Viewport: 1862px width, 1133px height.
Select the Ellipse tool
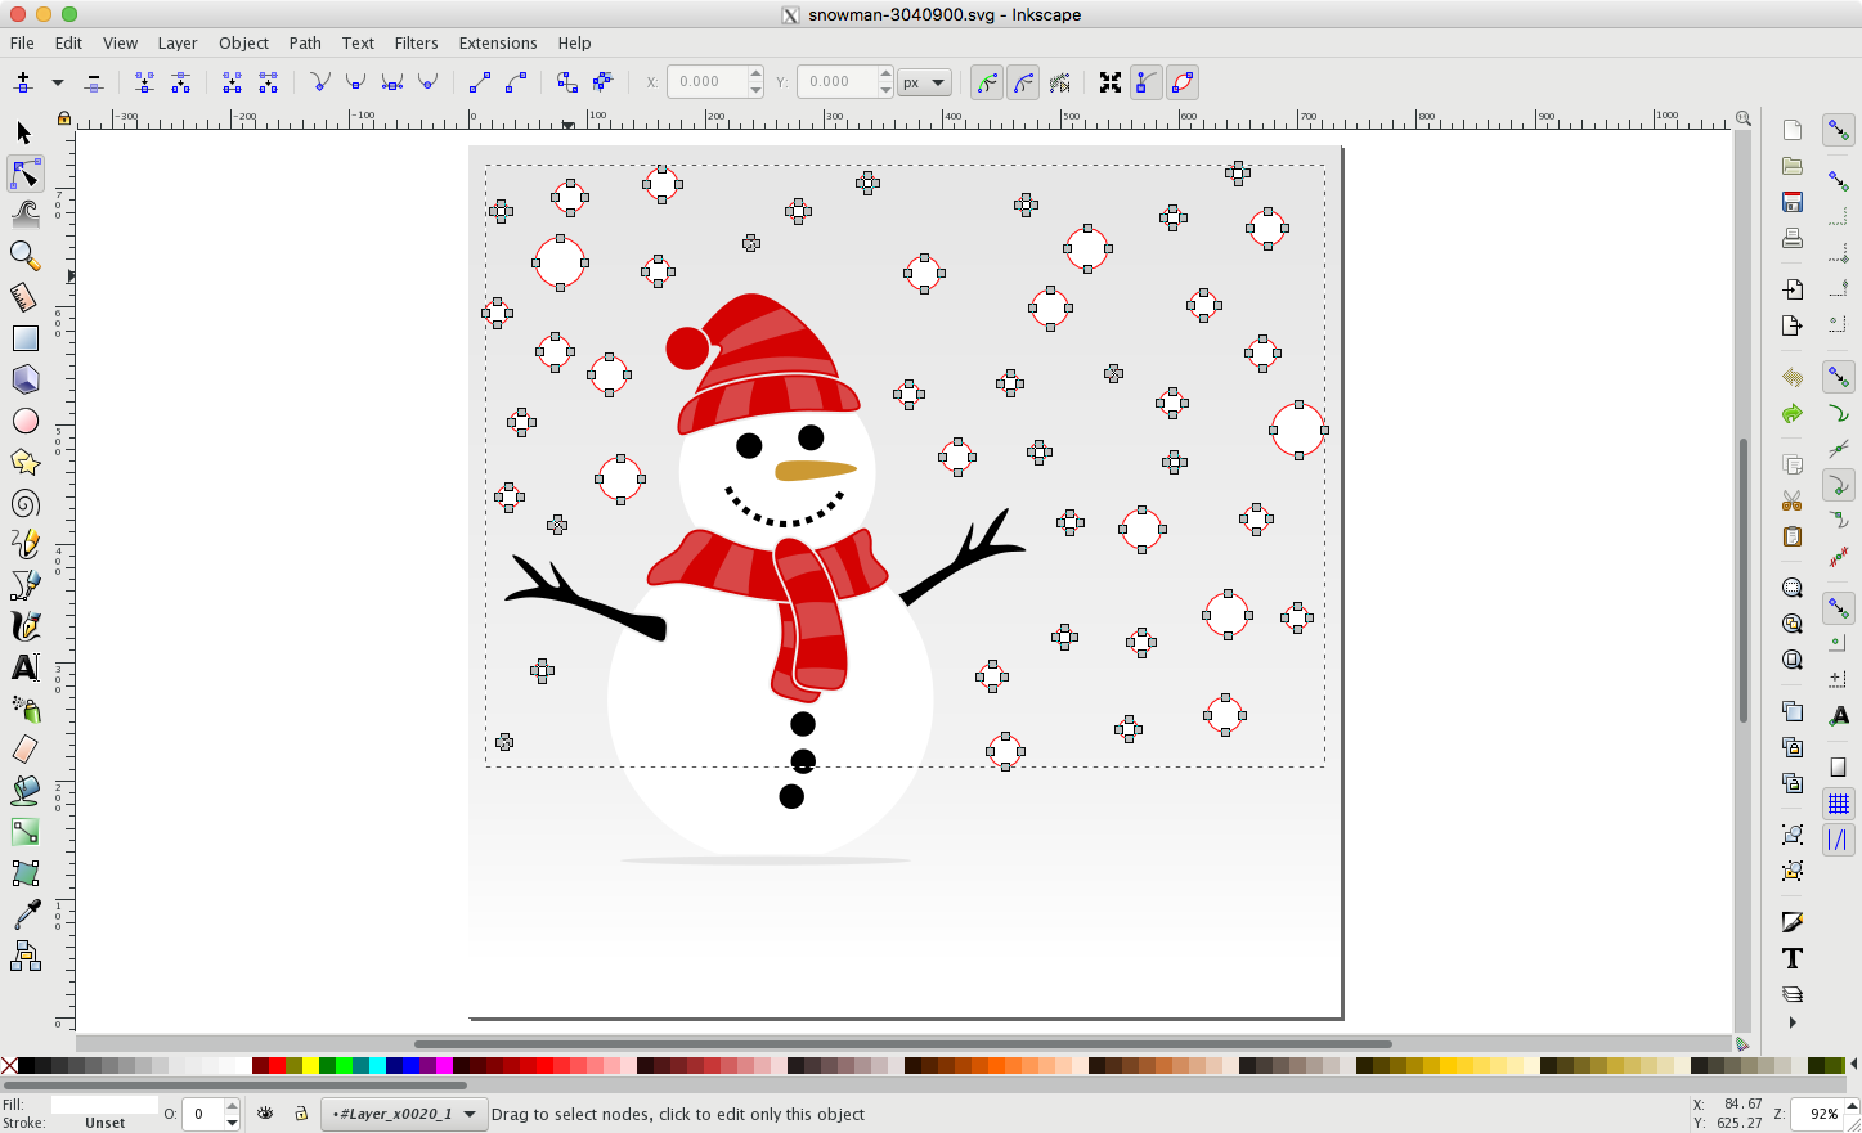26,421
